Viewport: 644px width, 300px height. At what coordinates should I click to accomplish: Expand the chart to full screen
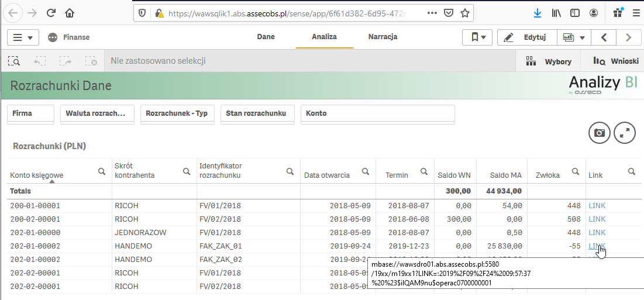625,133
